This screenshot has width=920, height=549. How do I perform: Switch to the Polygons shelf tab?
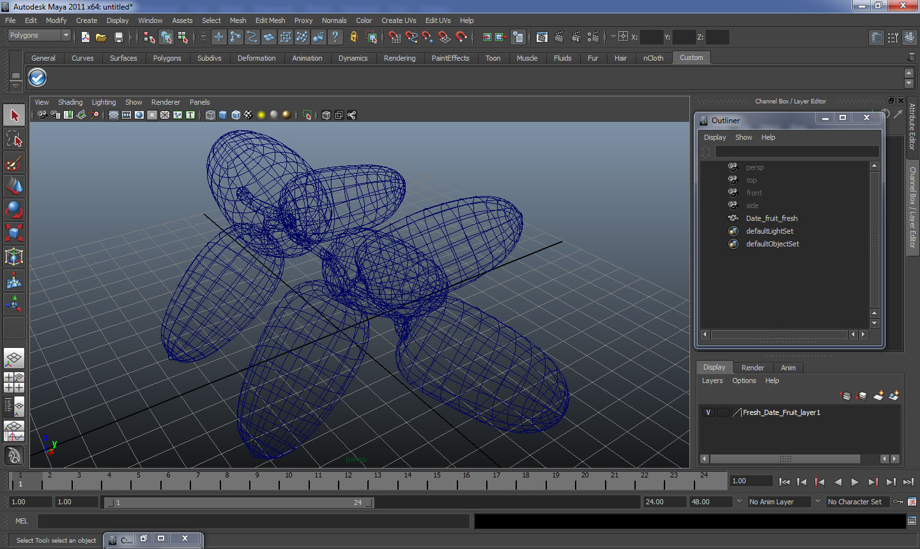pyautogui.click(x=167, y=58)
